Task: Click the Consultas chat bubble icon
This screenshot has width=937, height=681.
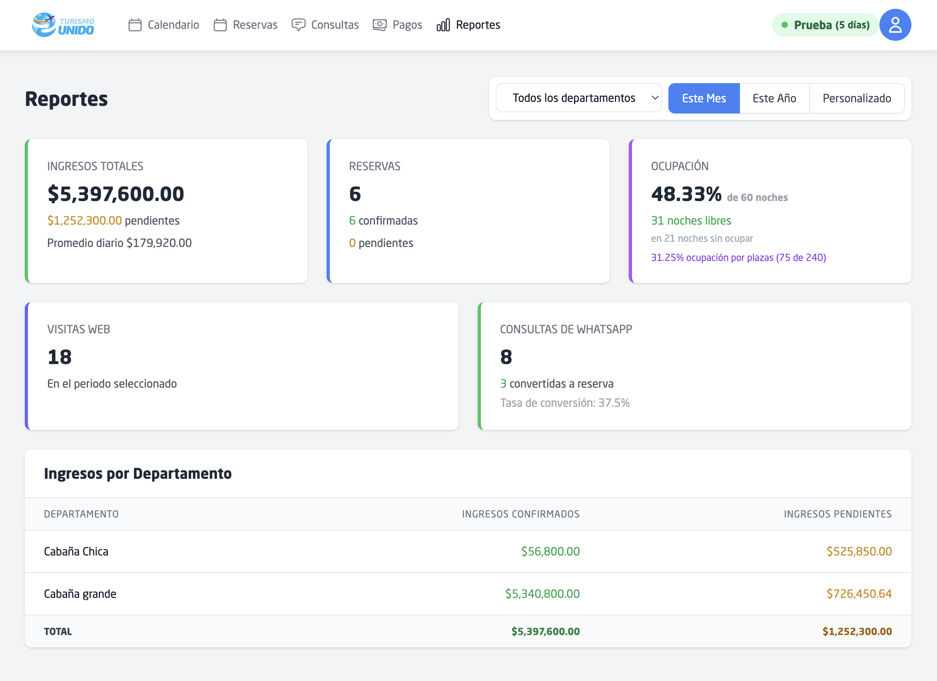Action: point(298,25)
